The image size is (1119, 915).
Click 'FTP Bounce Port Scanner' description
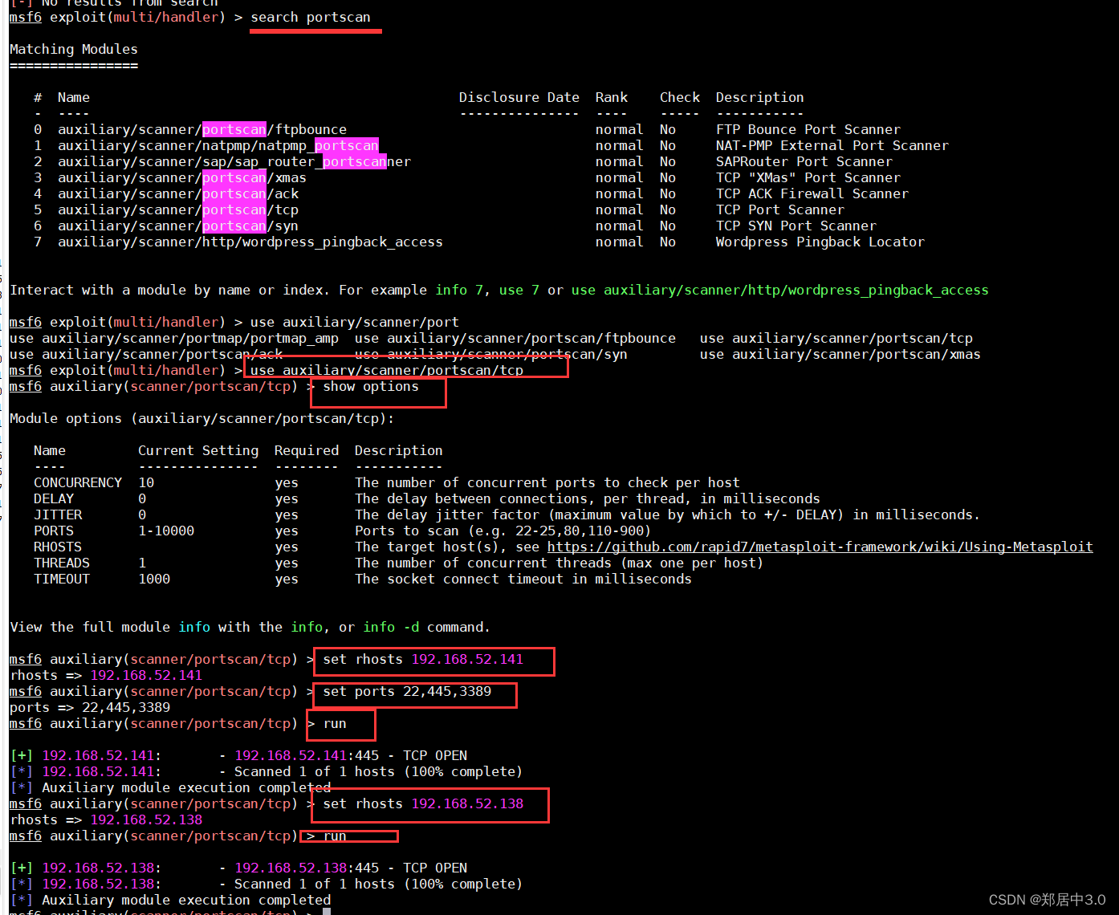coord(808,129)
